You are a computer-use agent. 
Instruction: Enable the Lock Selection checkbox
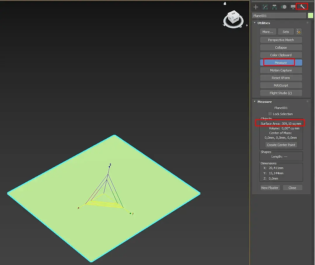point(270,114)
